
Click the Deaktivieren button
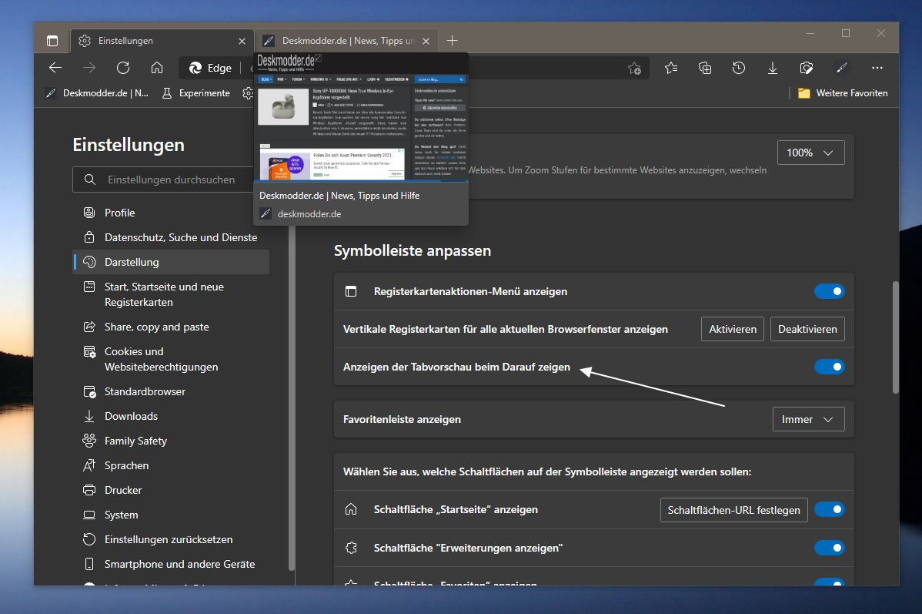(x=807, y=329)
